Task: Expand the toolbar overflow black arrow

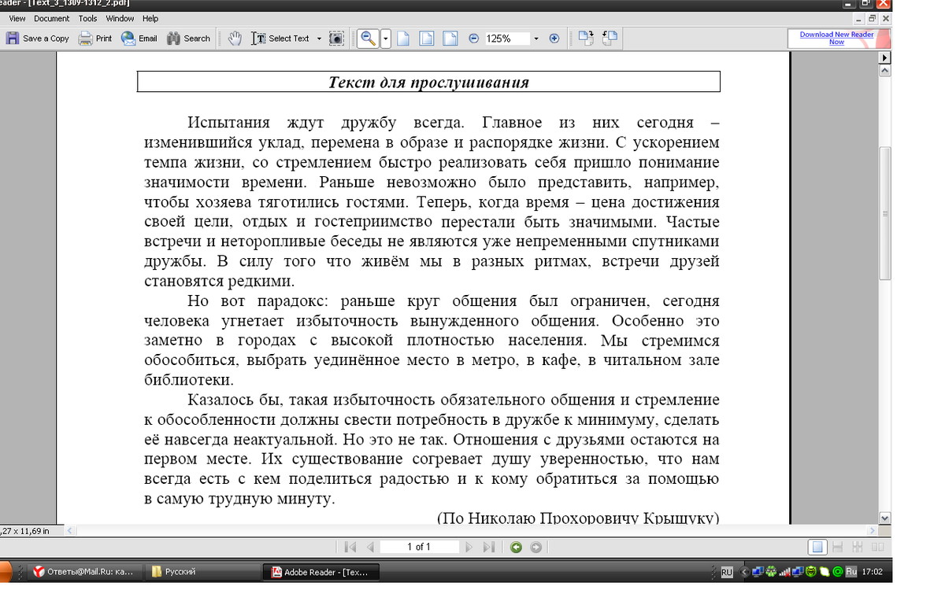Action: coord(885,58)
